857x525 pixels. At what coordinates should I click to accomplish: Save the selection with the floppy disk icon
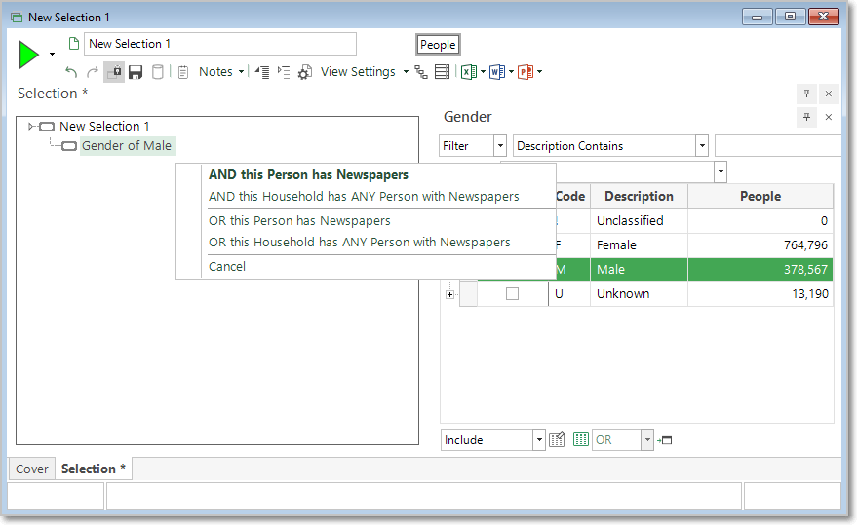pyautogui.click(x=136, y=72)
